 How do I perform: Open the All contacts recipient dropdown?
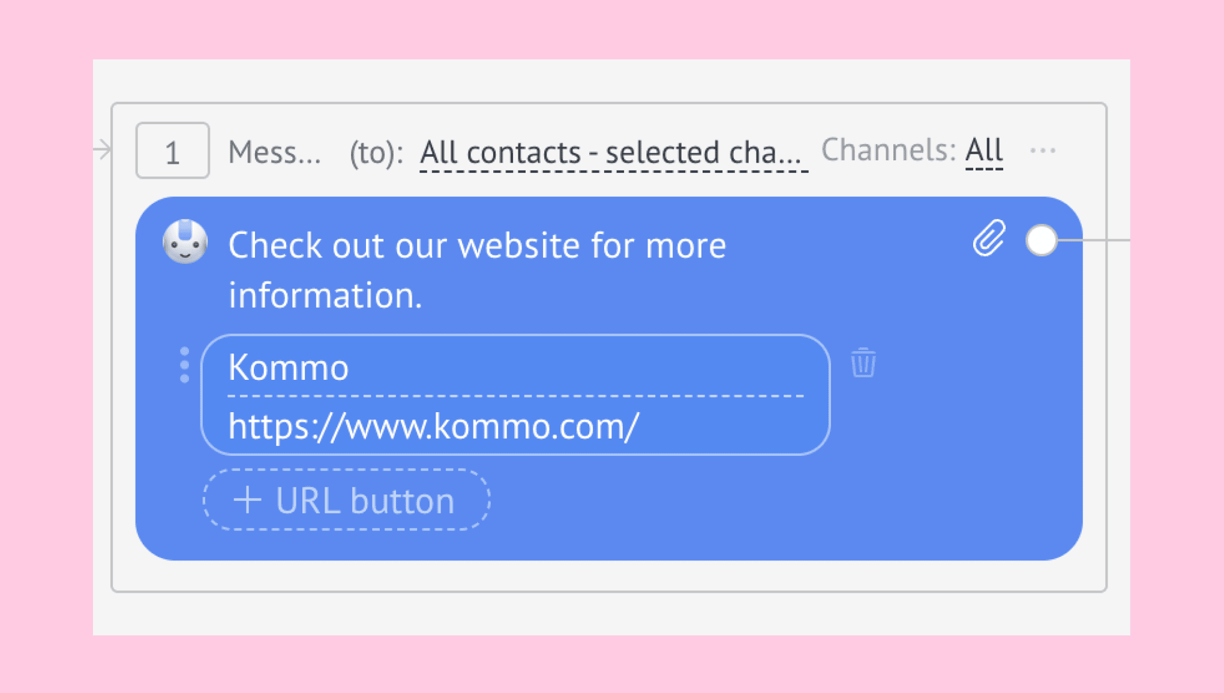pos(614,152)
